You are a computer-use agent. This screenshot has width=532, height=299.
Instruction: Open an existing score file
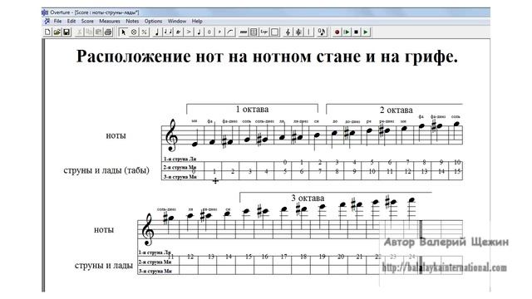57,32
